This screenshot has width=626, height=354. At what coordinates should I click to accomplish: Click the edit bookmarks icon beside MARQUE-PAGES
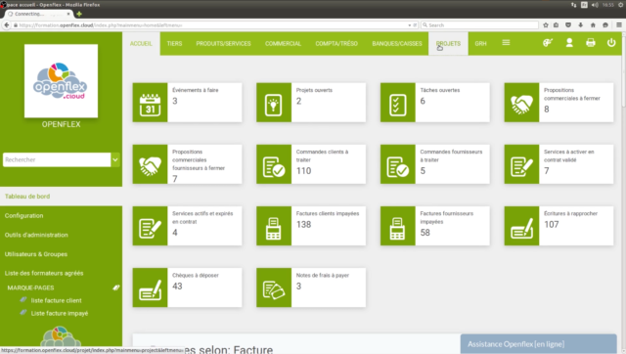115,288
